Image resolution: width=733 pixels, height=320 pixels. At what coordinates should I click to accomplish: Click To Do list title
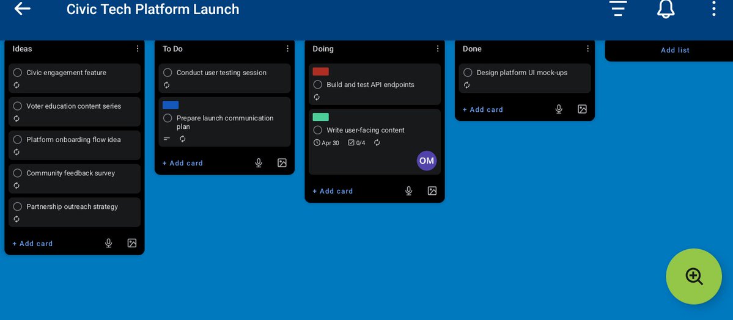172,49
